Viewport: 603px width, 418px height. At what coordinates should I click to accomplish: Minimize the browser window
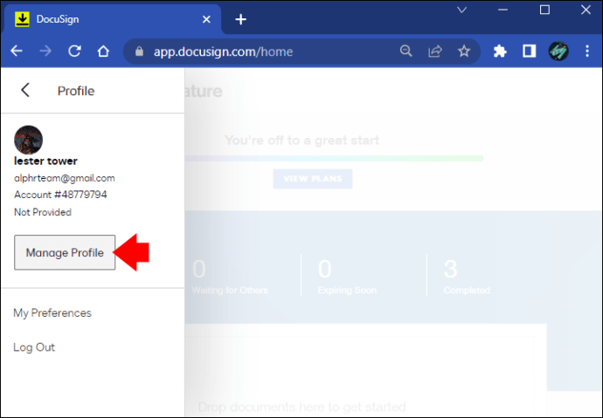(502, 10)
